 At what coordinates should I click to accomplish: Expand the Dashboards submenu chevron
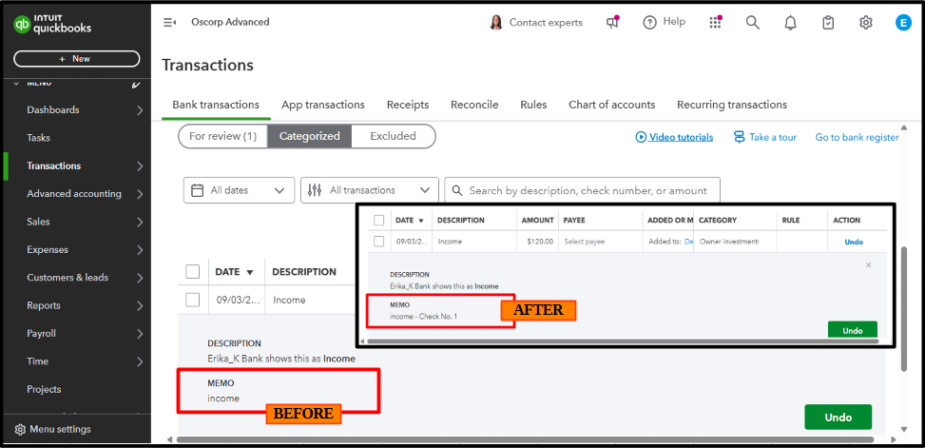(x=140, y=110)
